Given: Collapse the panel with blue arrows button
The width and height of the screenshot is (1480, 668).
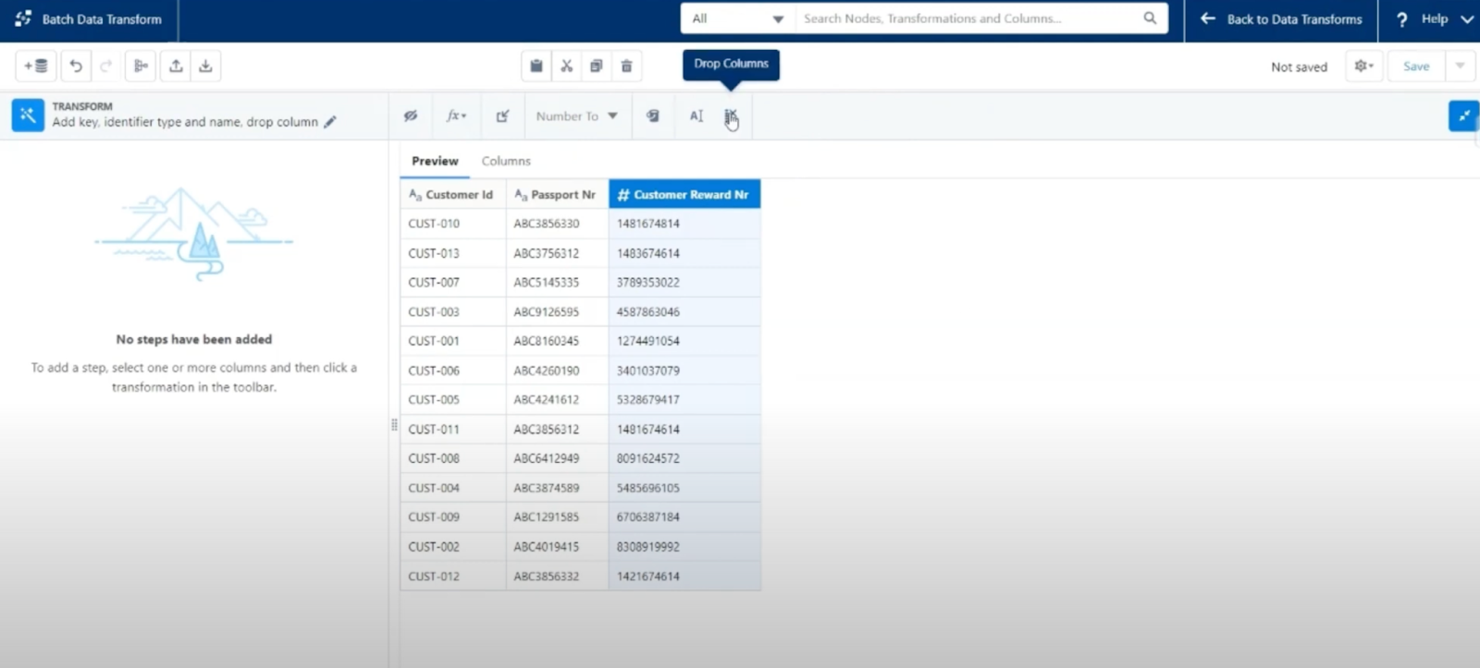Looking at the screenshot, I should click(1463, 115).
